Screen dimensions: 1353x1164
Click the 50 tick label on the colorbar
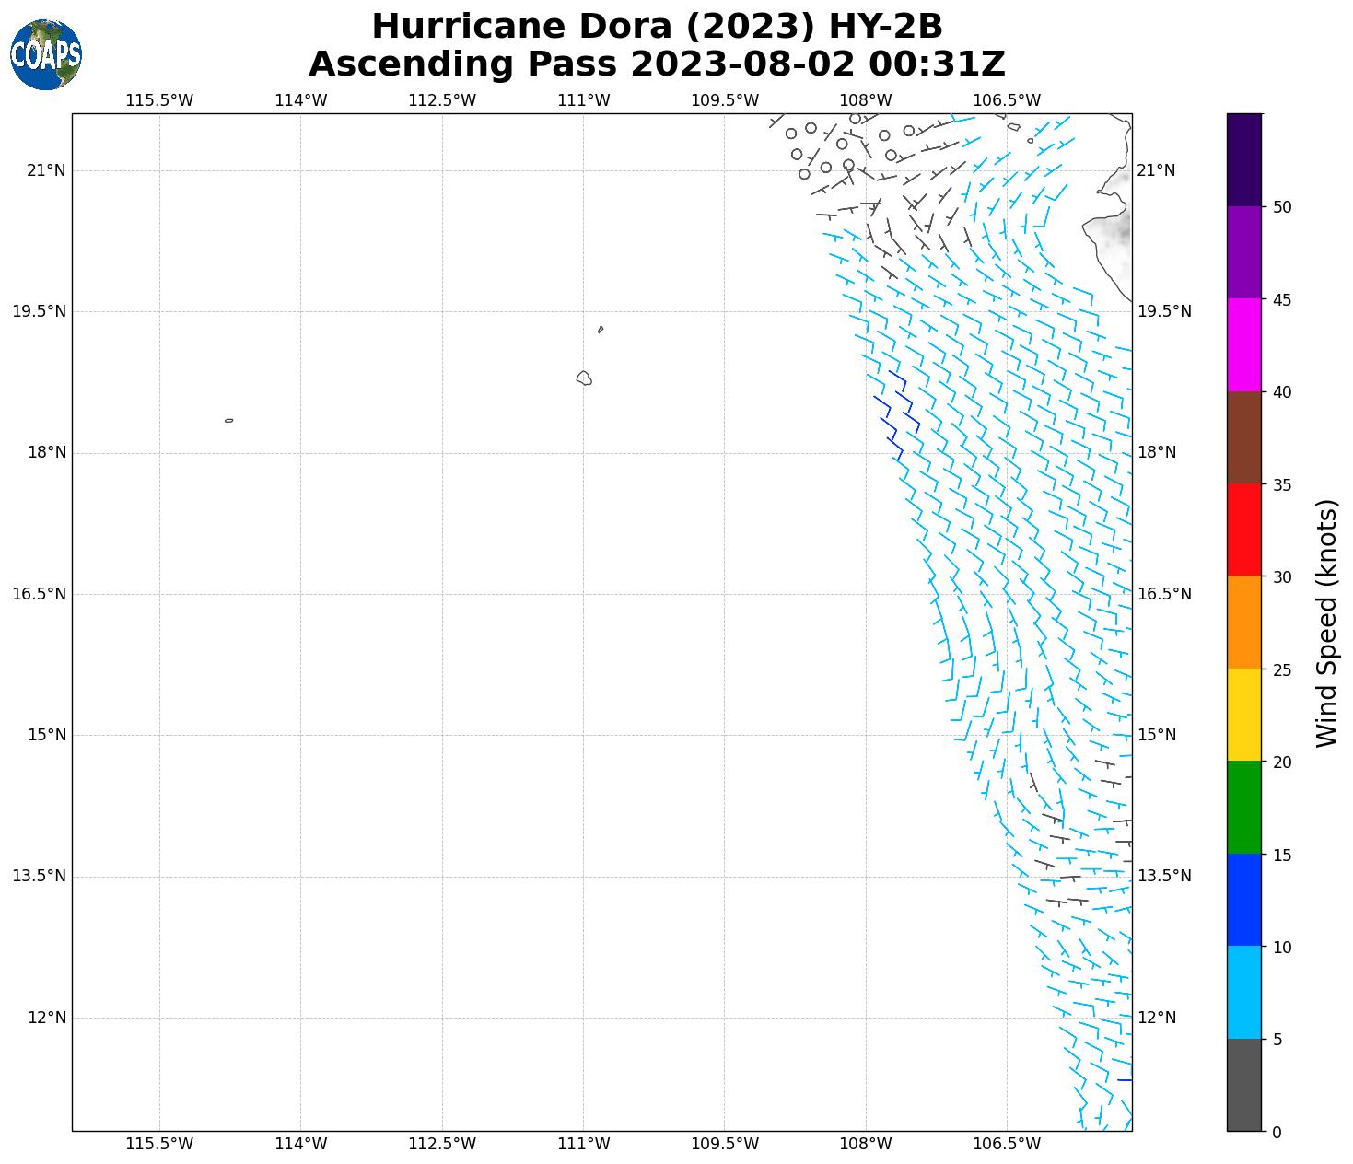point(1281,206)
